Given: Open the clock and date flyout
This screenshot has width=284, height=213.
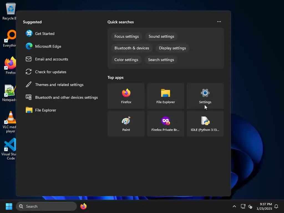Looking at the screenshot, I should click(x=264, y=206).
